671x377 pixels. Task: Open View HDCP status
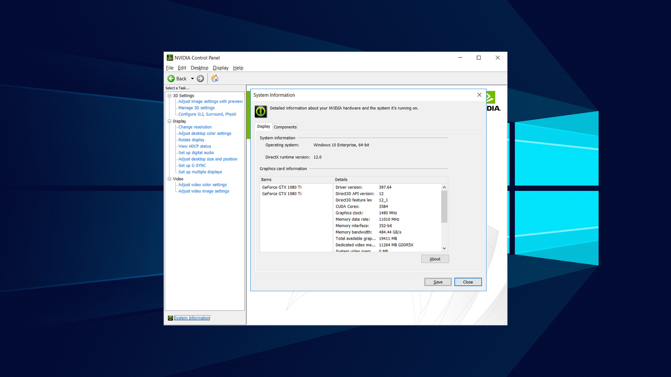tap(195, 146)
